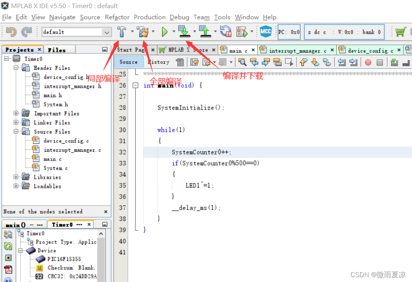Screen dimensions: 412x282
Task: Open the Window menu
Action: point(247,17)
